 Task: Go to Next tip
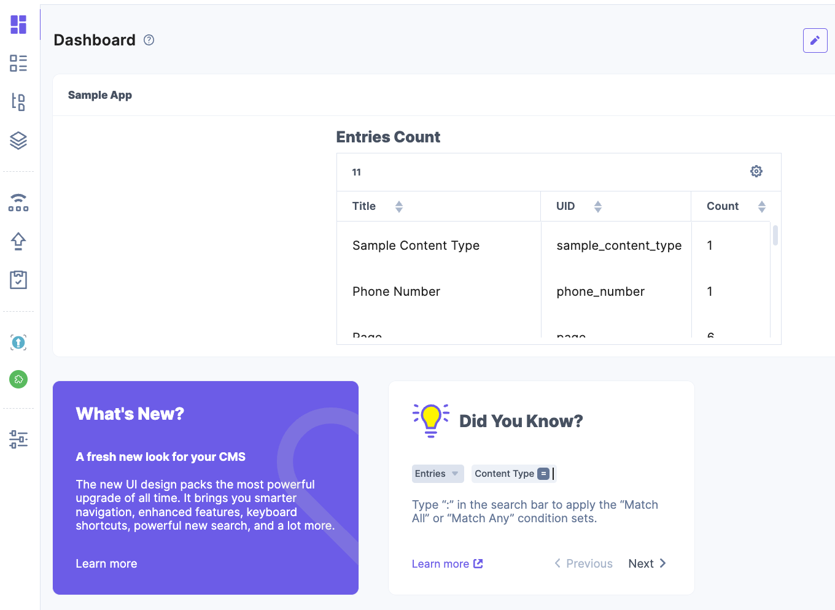coord(647,564)
